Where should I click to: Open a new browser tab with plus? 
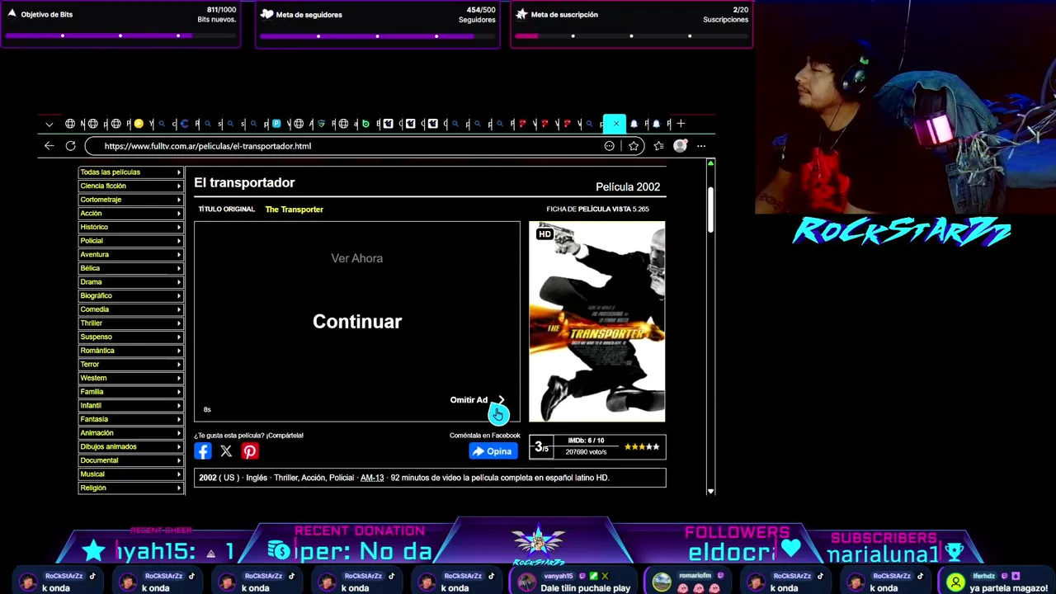point(681,124)
